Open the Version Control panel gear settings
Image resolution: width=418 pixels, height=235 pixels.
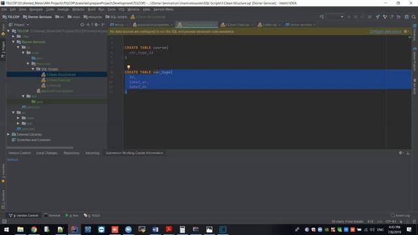[400, 153]
